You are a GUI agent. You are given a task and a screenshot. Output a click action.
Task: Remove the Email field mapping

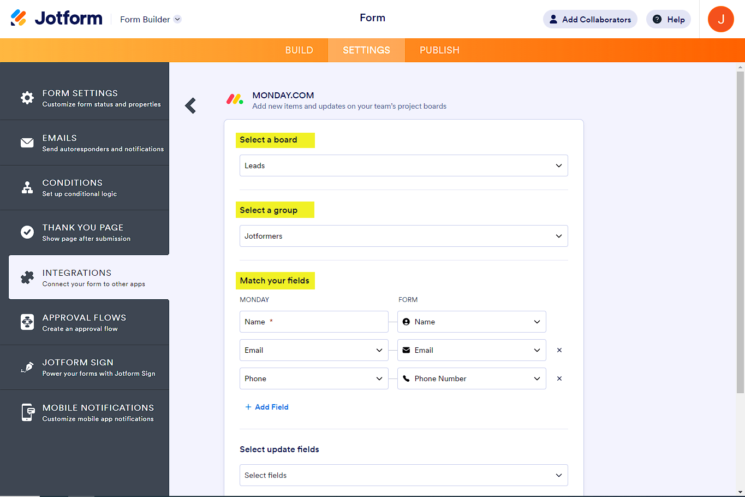[559, 350]
